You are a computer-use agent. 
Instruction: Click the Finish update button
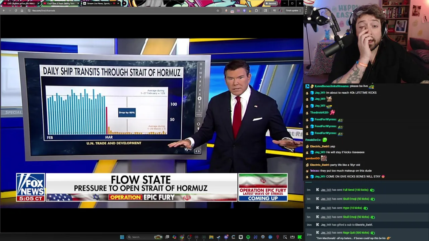pyautogui.click(x=292, y=10)
